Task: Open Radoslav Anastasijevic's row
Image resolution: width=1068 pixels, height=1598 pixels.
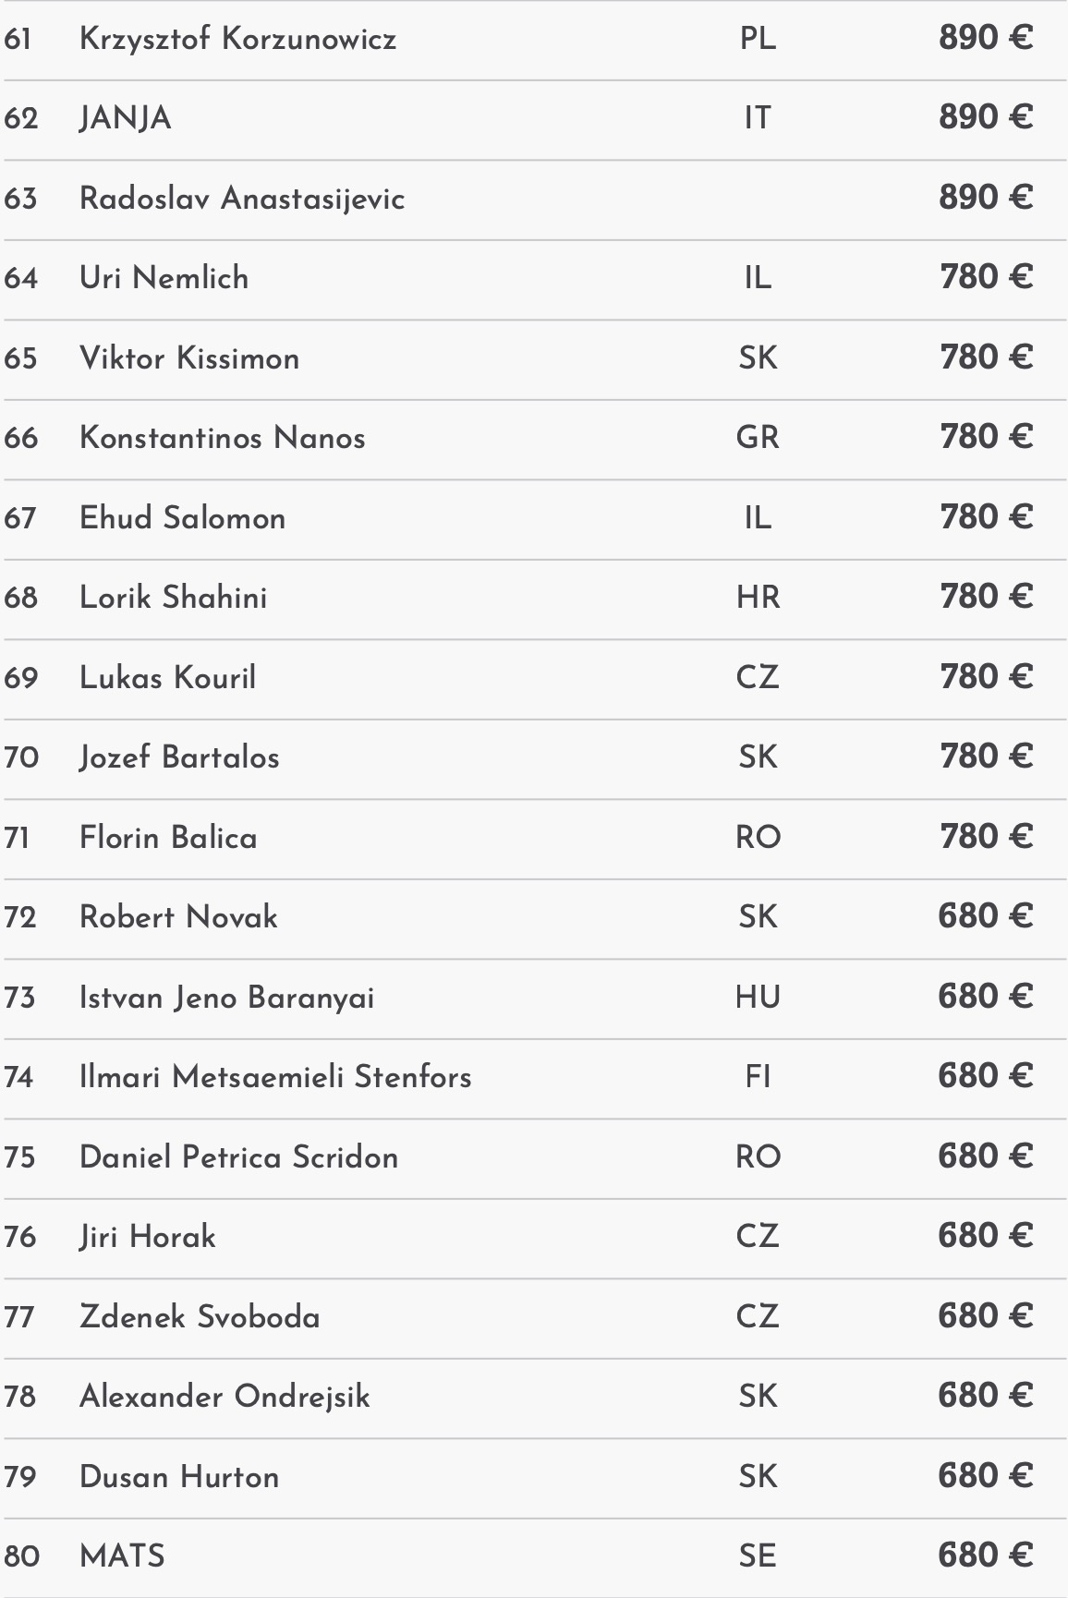Action: pos(242,199)
